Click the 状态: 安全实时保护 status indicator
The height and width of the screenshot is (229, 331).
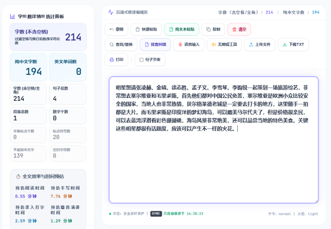pos(126,214)
